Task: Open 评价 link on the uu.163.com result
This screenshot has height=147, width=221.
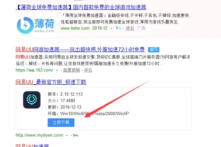Action: point(88,70)
